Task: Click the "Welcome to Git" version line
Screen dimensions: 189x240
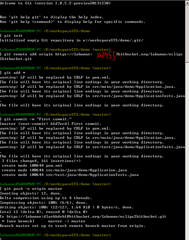Action: click(55, 3)
